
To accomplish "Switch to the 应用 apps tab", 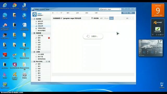I will 77,13.
